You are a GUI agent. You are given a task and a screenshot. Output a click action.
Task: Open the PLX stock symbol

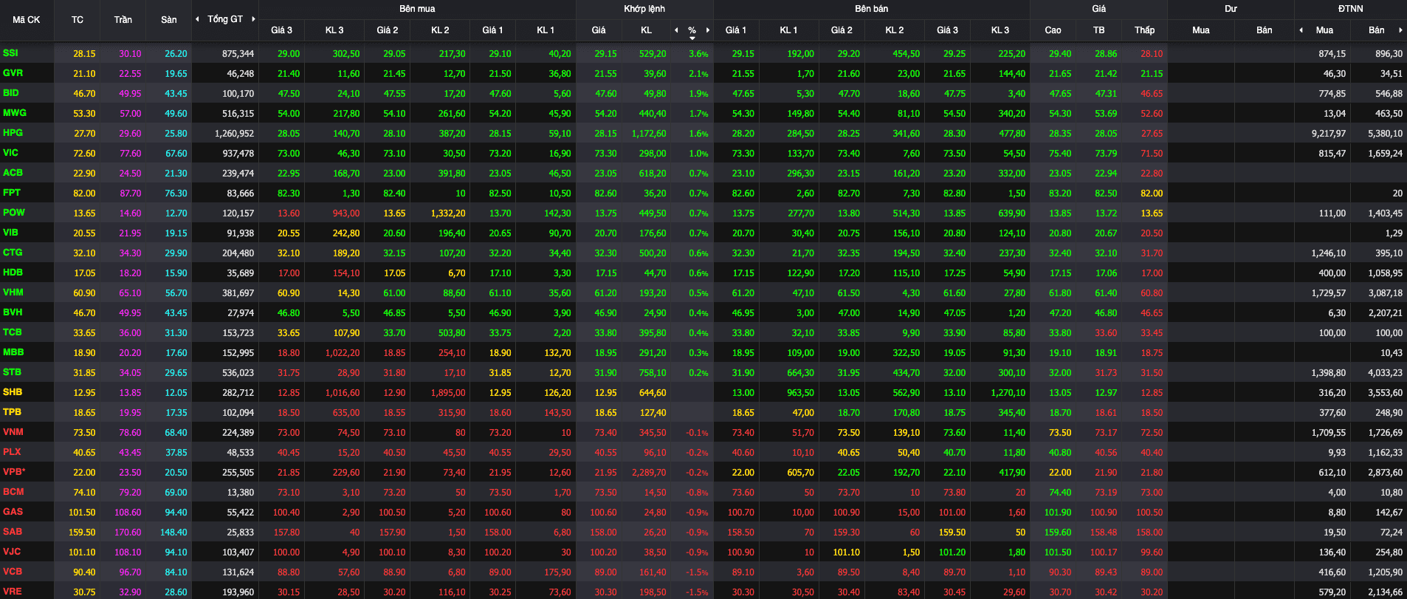coord(12,452)
